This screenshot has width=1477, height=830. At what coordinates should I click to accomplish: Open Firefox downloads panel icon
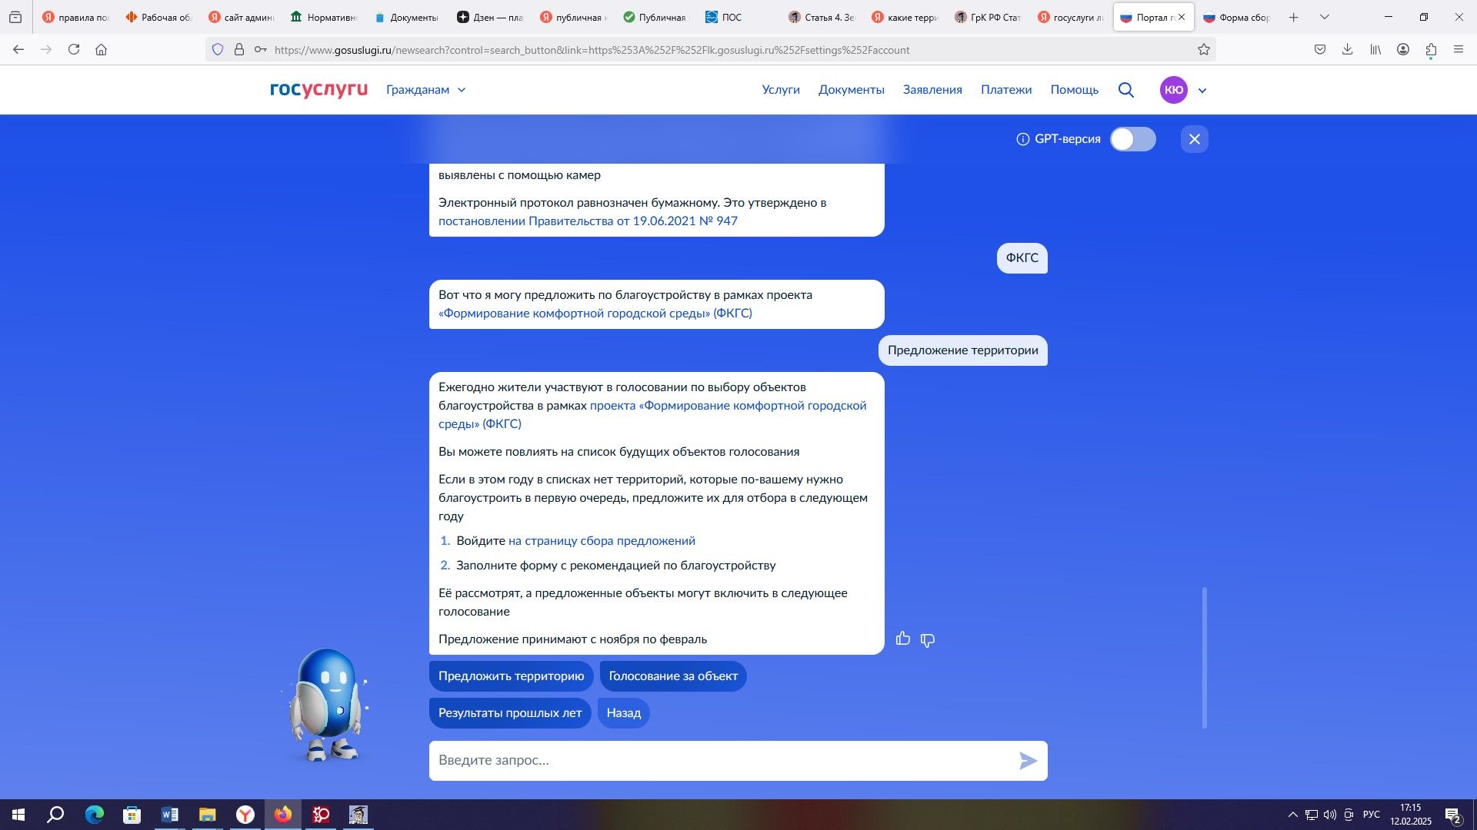(1347, 49)
